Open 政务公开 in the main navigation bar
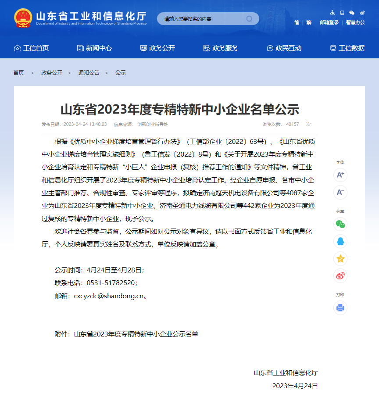 (157, 48)
